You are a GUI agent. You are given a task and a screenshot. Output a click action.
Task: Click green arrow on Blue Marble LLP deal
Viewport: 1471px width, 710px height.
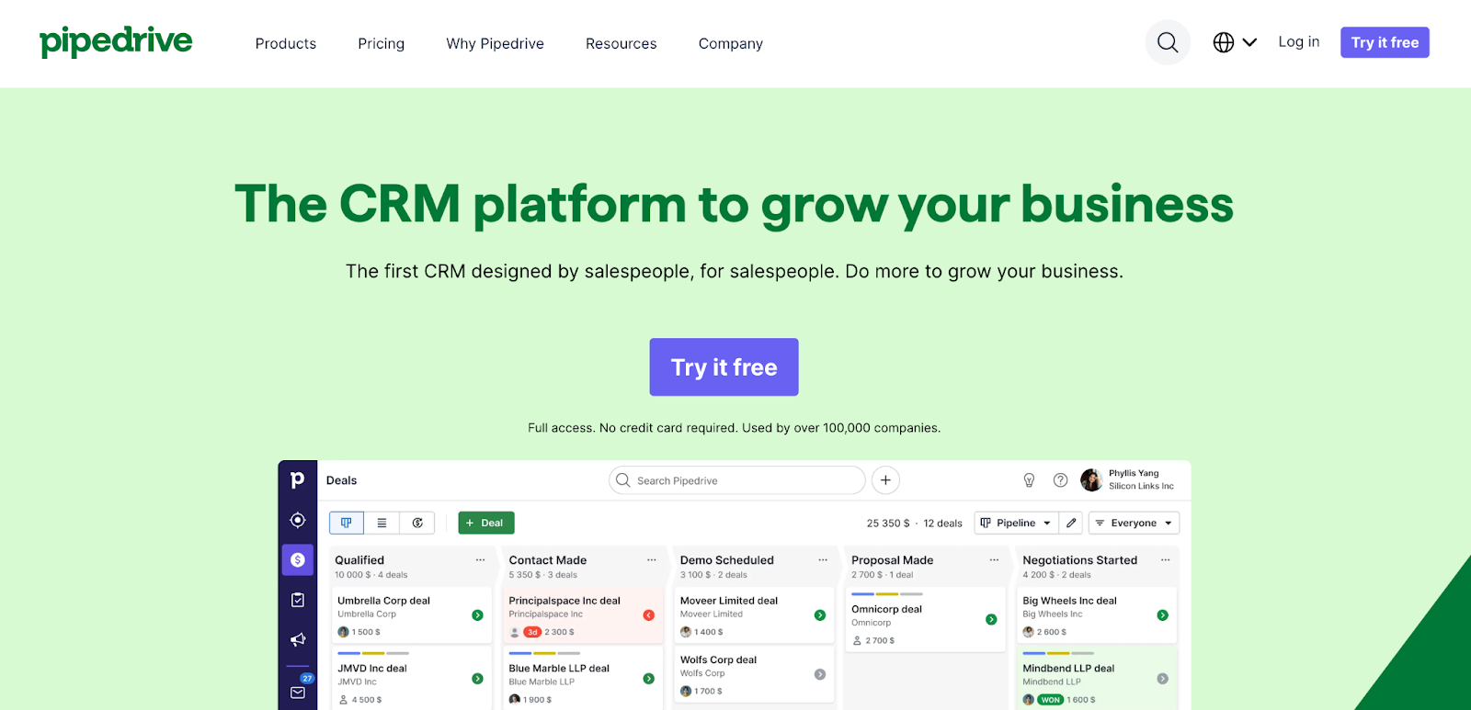pos(648,679)
